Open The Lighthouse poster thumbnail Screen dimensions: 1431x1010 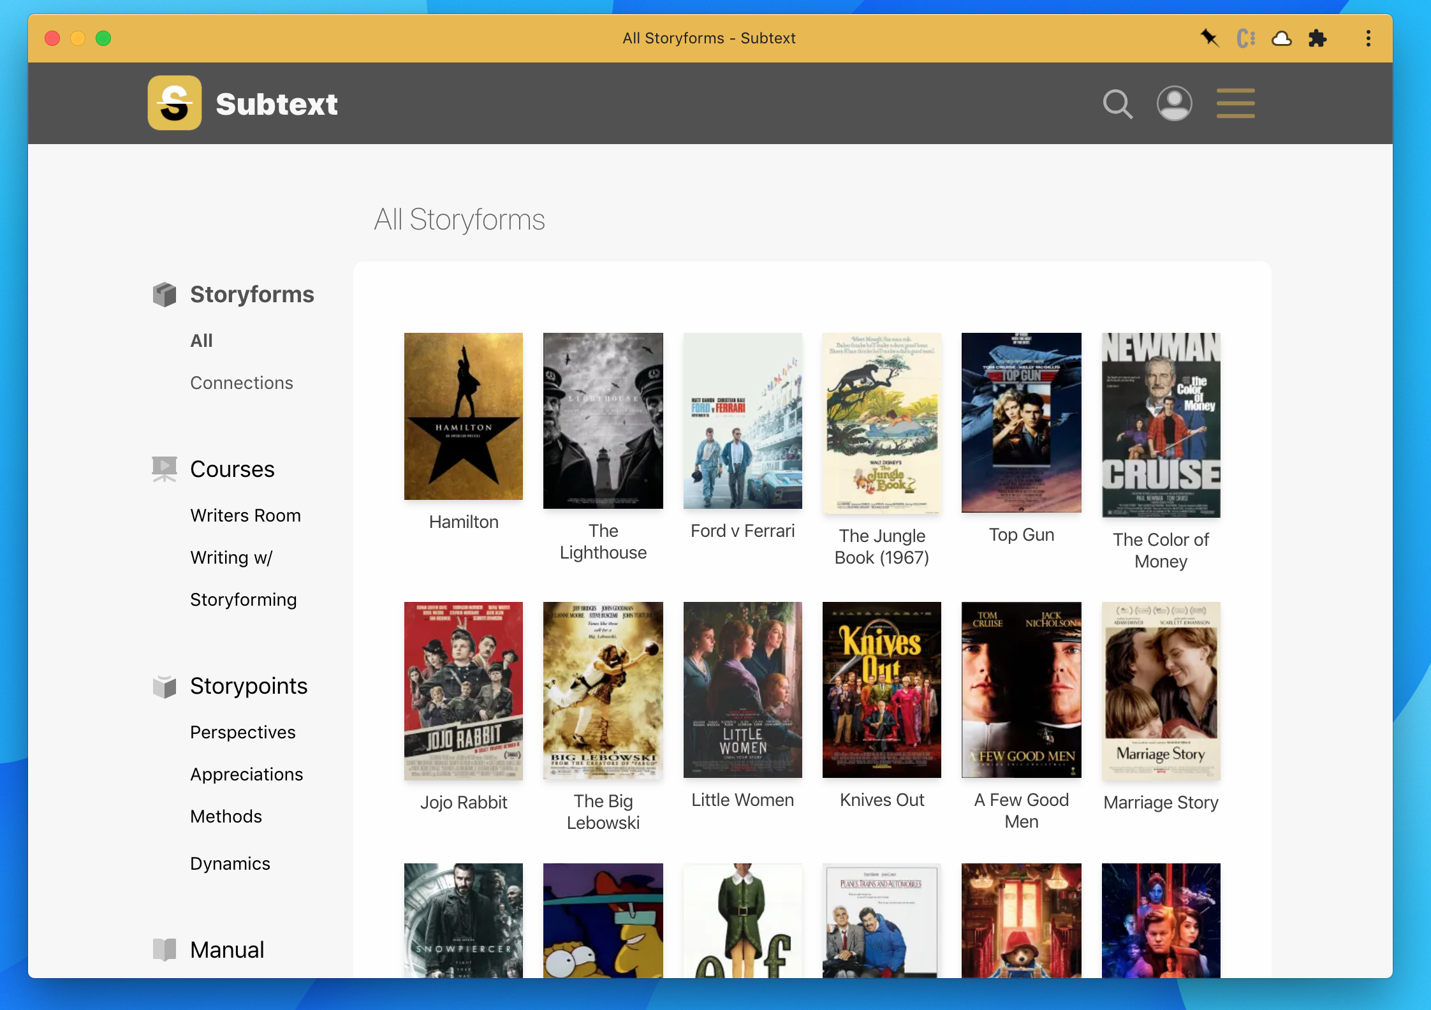(x=603, y=421)
